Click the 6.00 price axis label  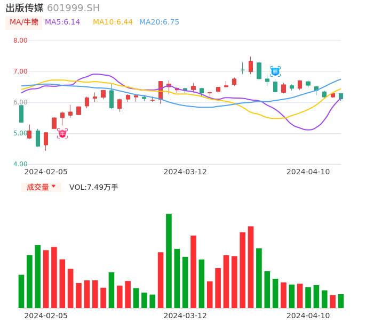click(x=20, y=102)
